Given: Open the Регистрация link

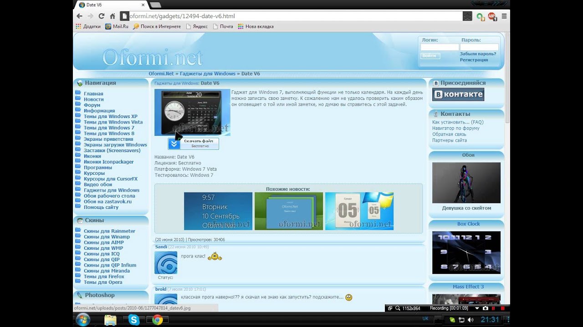Looking at the screenshot, I should 474,59.
